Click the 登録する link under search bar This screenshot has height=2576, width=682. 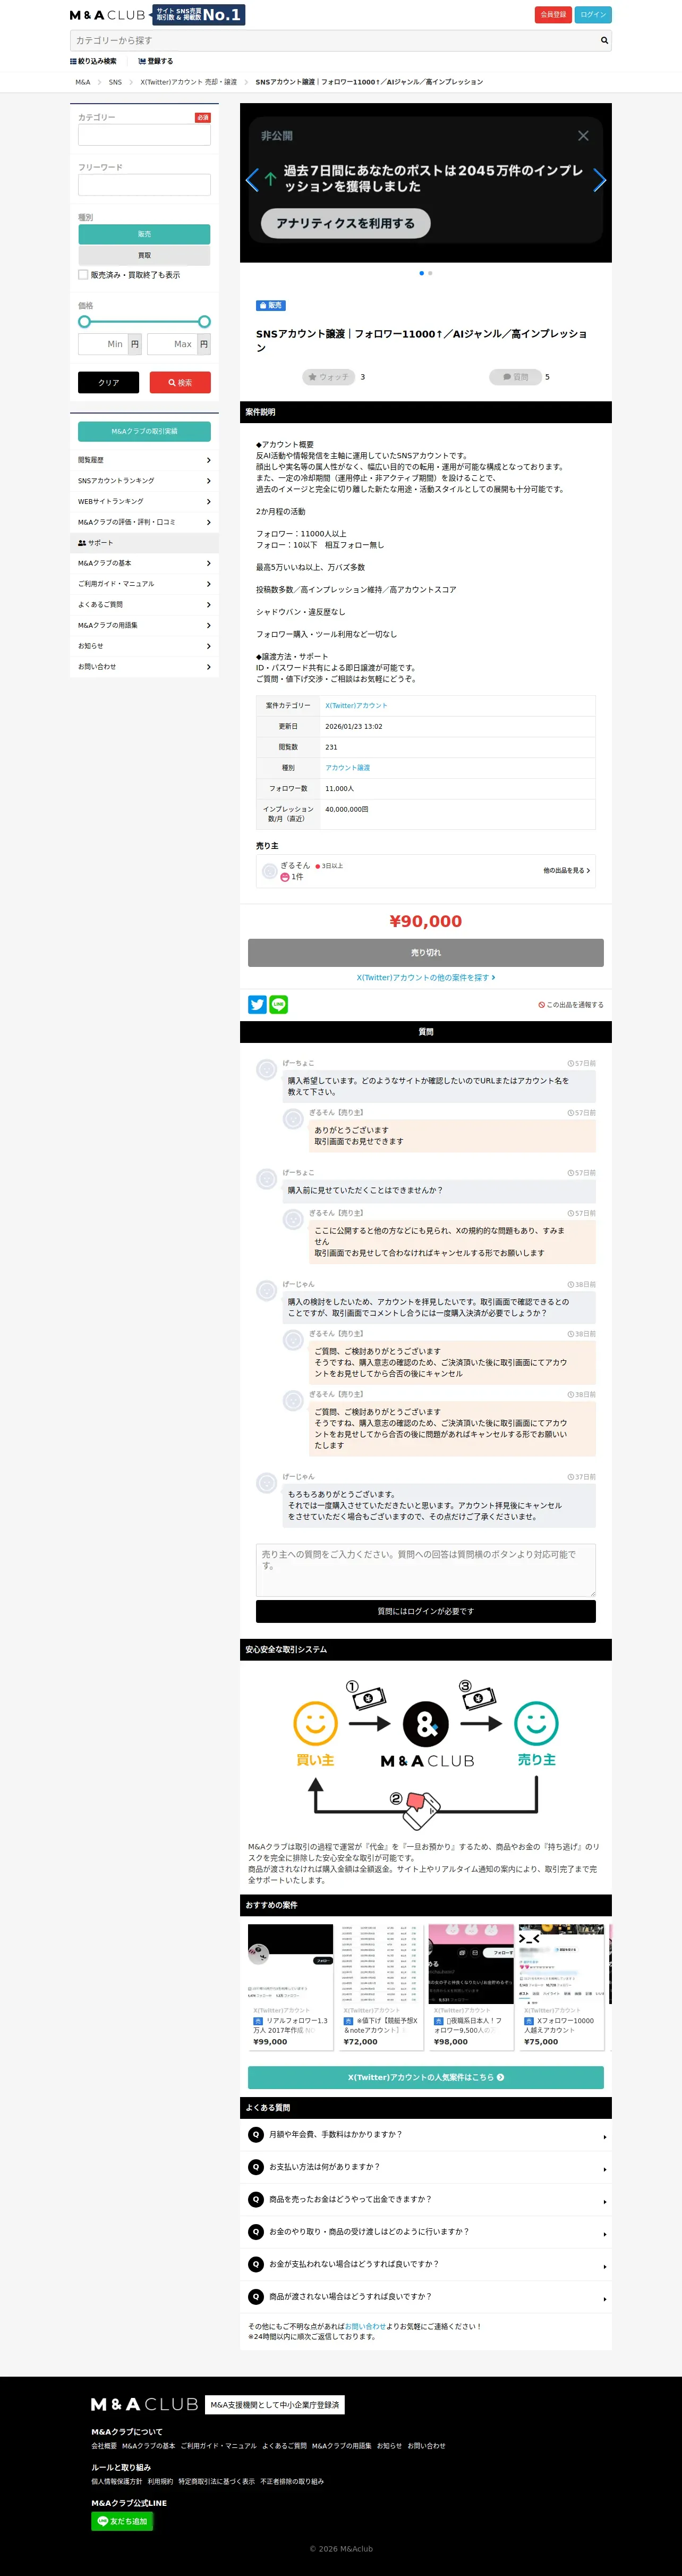click(x=155, y=61)
